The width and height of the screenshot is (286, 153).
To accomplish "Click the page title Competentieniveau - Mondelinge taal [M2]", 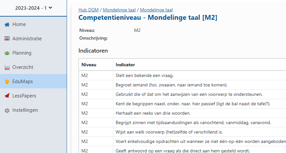I will (148, 18).
